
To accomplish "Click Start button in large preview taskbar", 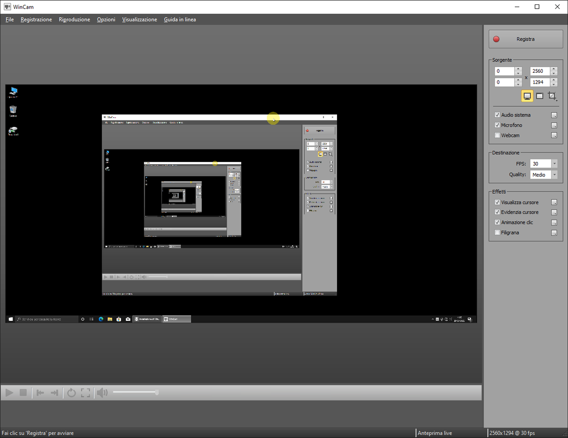I will tap(10, 319).
